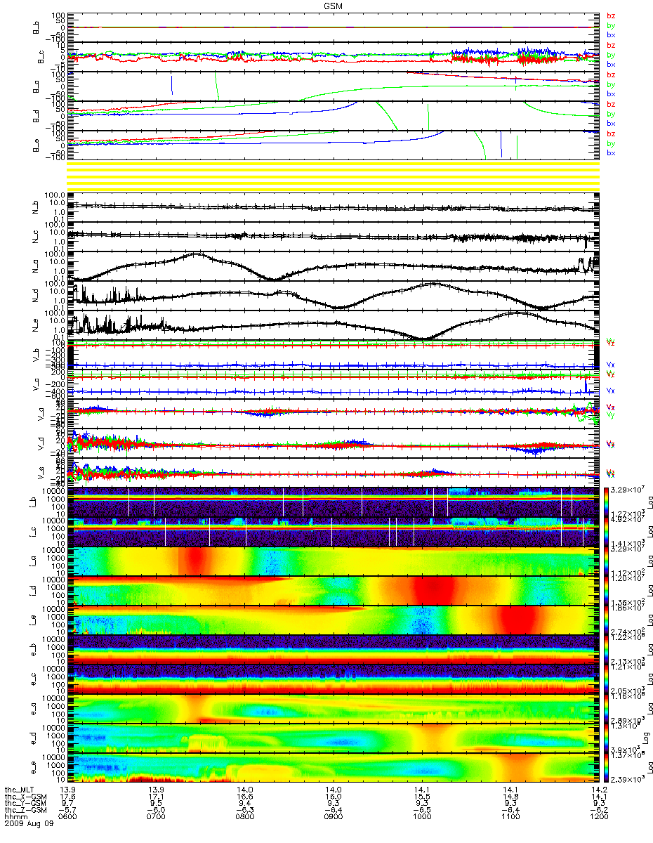Click the 1200 time tick label

pos(599,816)
